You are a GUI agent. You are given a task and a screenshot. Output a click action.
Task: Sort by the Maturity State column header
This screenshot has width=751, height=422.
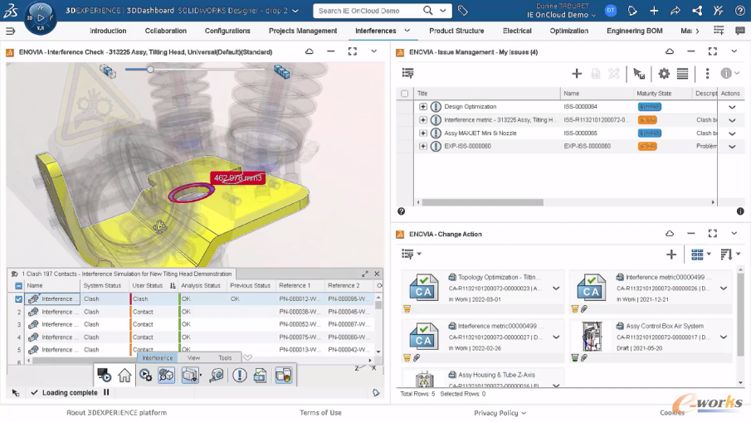[x=654, y=94]
